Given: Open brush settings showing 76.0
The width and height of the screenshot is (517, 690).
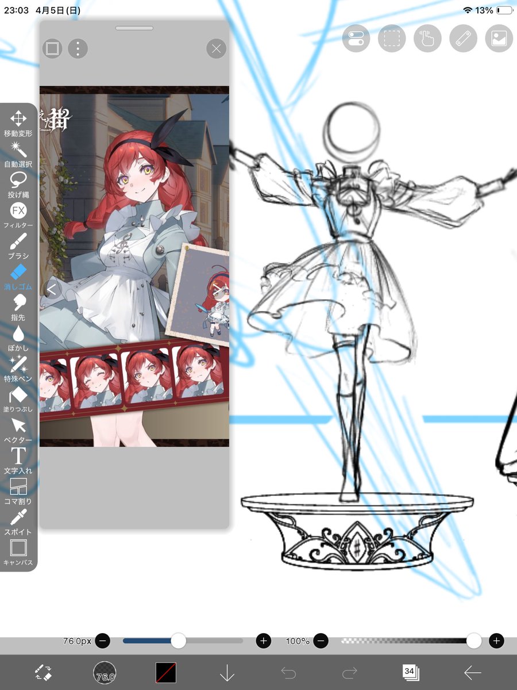Looking at the screenshot, I should pos(105,672).
